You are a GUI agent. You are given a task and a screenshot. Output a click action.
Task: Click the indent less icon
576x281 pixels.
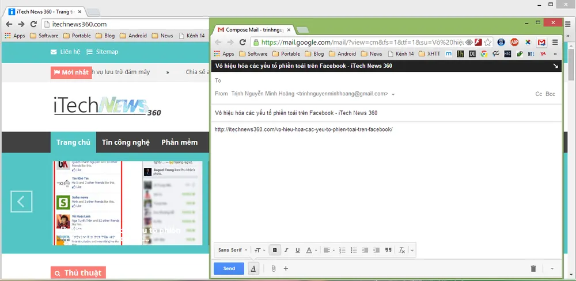pyautogui.click(x=365, y=250)
